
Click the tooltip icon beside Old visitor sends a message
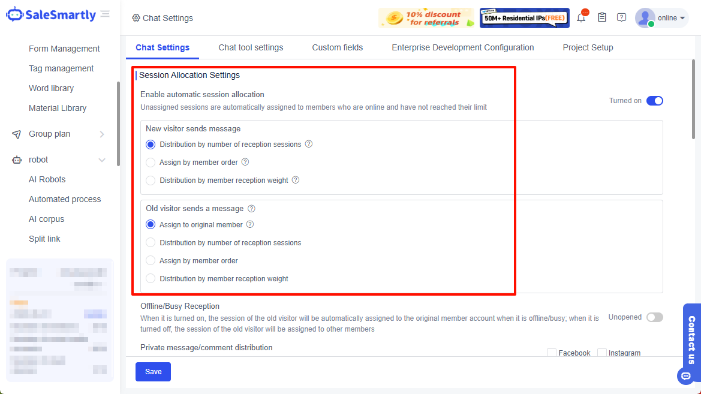point(251,208)
